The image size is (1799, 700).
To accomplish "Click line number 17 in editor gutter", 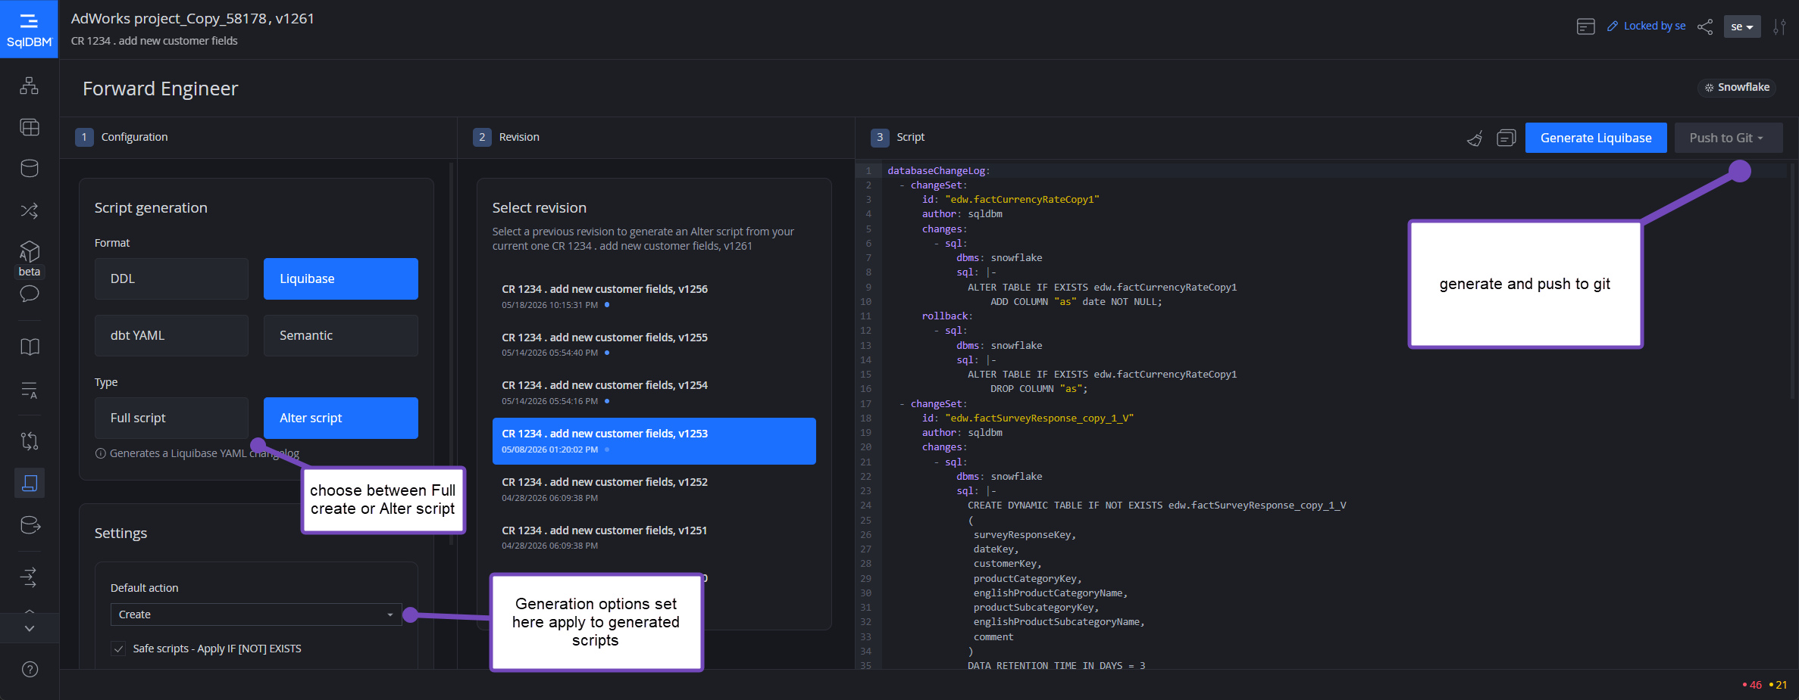I will tap(865, 404).
